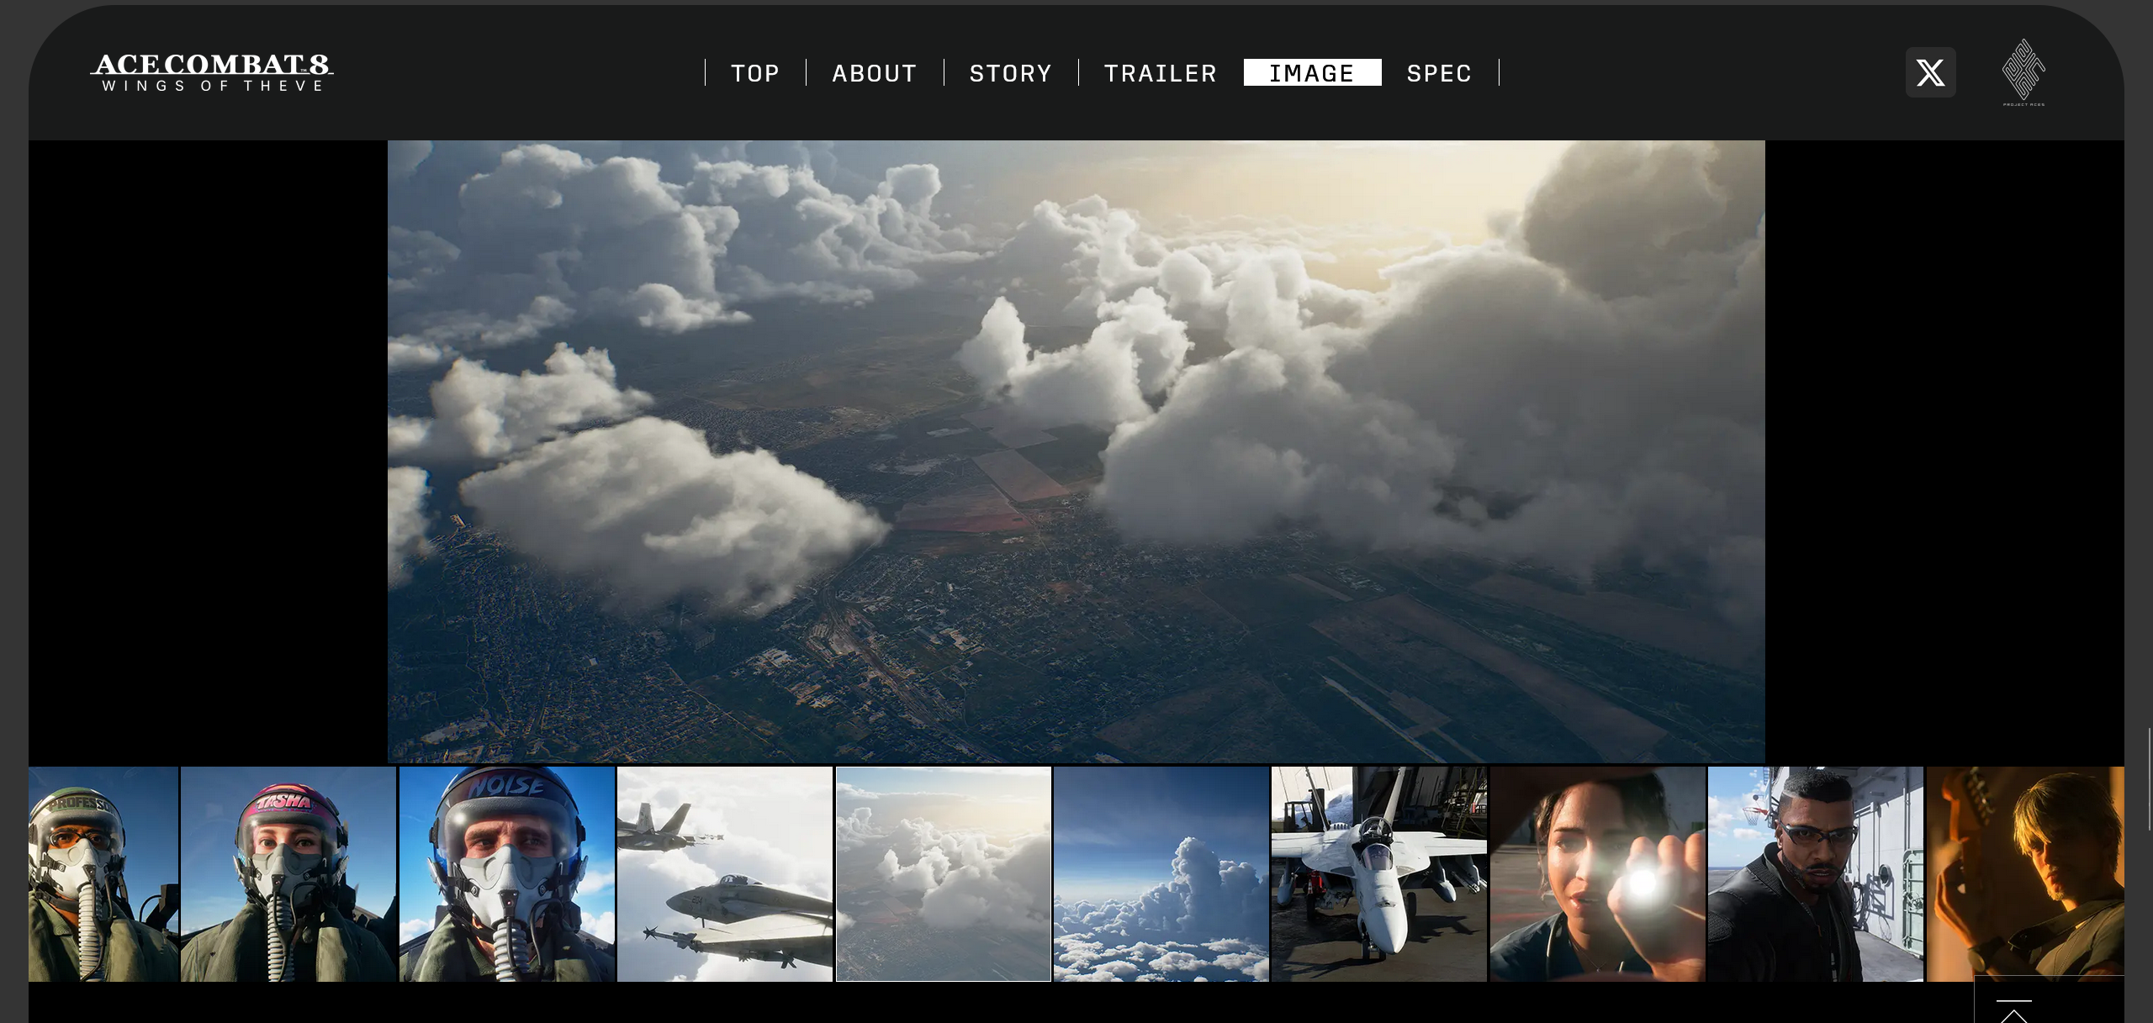
Task: Show the two fighter jets thumbnail
Action: coord(725,874)
